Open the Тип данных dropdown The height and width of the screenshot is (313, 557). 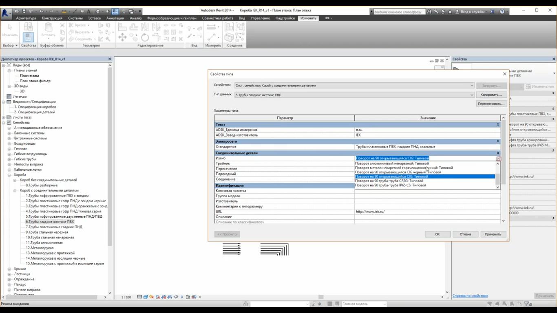click(x=472, y=94)
